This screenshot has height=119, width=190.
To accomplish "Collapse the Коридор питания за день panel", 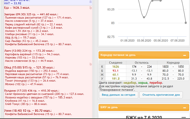I will pos(185,55).
